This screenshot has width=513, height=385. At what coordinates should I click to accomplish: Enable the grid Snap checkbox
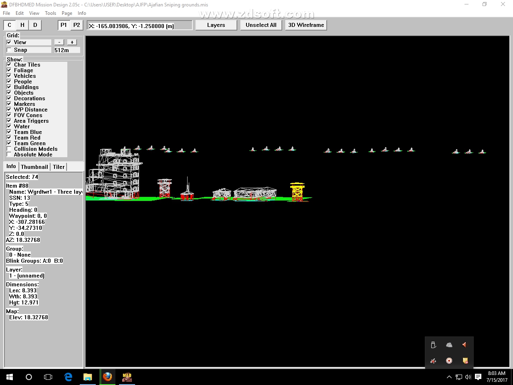point(9,50)
